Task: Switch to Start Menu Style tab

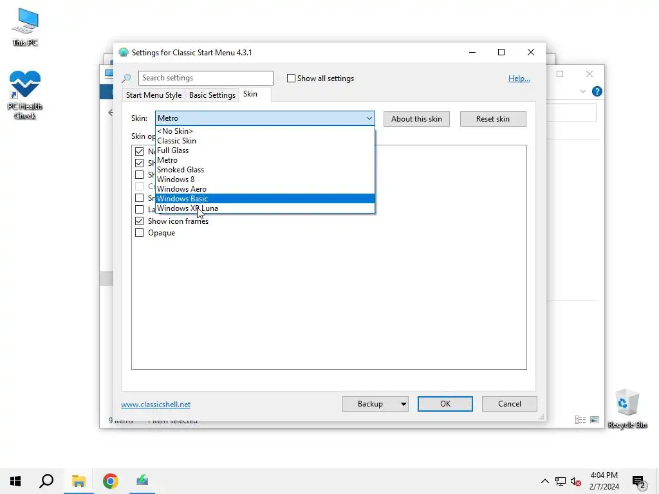Action: [154, 95]
